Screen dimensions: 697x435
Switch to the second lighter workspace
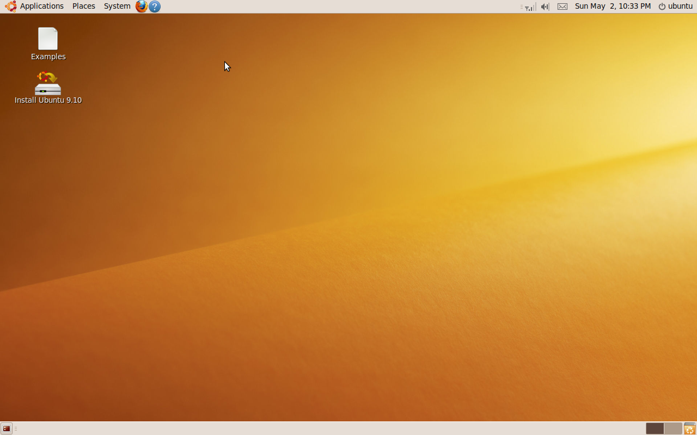point(673,428)
